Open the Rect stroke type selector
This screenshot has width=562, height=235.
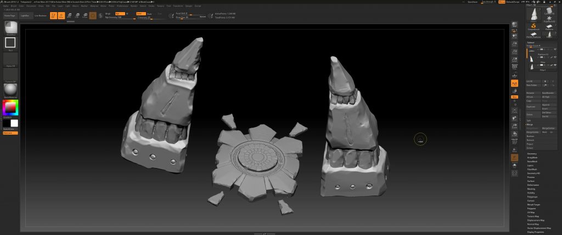point(10,43)
